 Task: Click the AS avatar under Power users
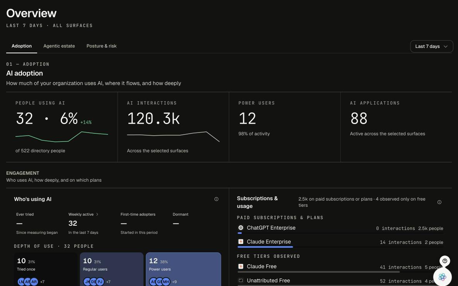tap(153, 282)
